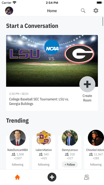The height and width of the screenshot is (185, 104).
Task: Follow DannyLeroux
Action: (70, 165)
